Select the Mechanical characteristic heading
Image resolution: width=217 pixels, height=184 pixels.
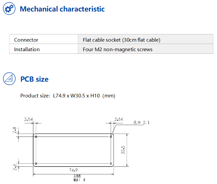point(62,9)
